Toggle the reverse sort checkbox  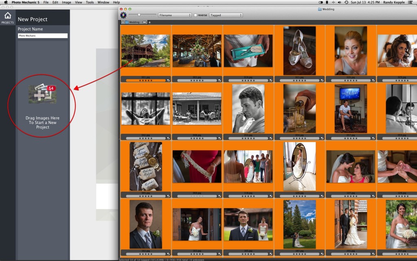pyautogui.click(x=195, y=15)
